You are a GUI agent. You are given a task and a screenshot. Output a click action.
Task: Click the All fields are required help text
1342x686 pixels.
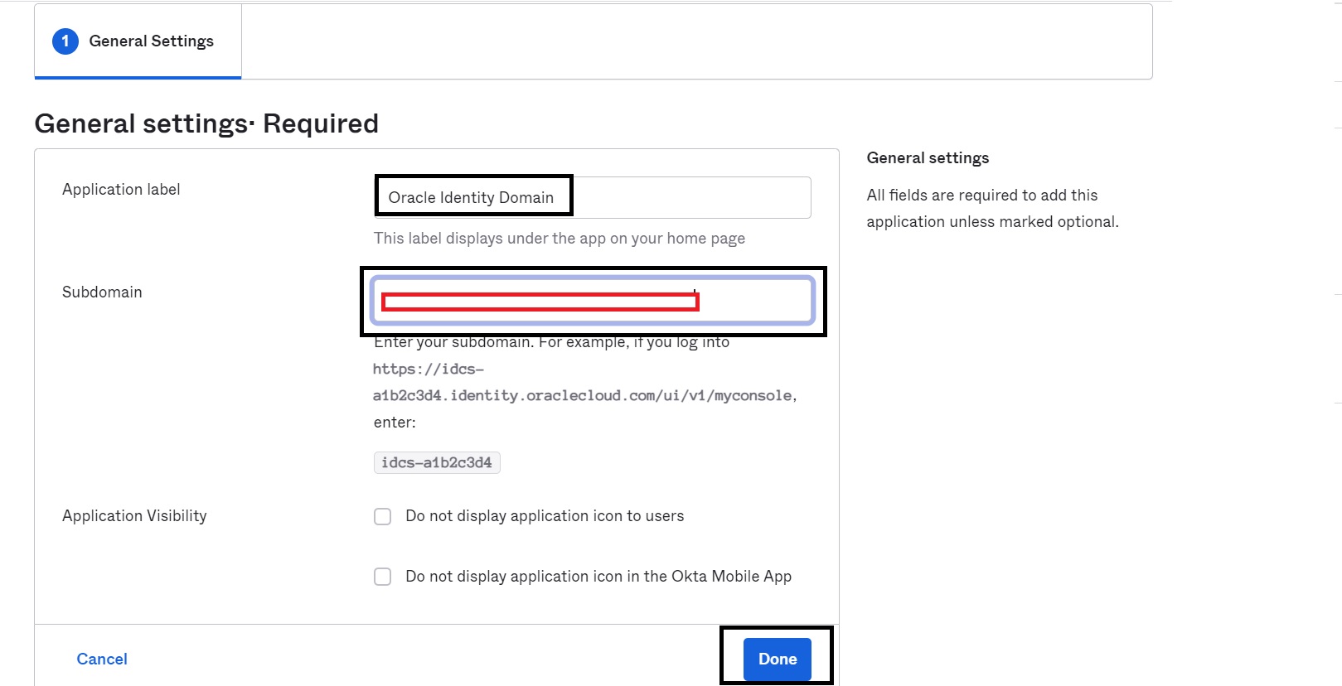tap(992, 209)
